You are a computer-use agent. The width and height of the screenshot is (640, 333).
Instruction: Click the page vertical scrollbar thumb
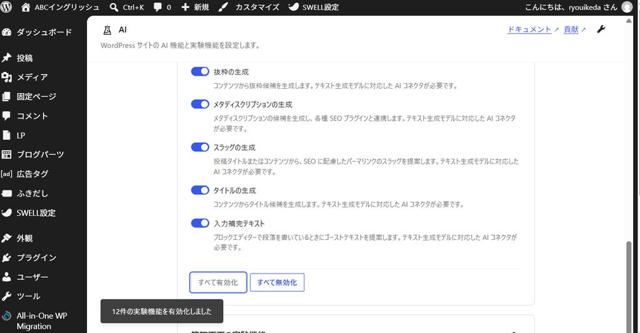point(629,286)
